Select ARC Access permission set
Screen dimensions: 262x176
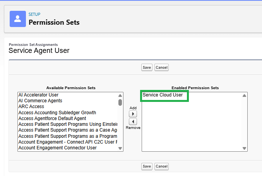(68, 107)
